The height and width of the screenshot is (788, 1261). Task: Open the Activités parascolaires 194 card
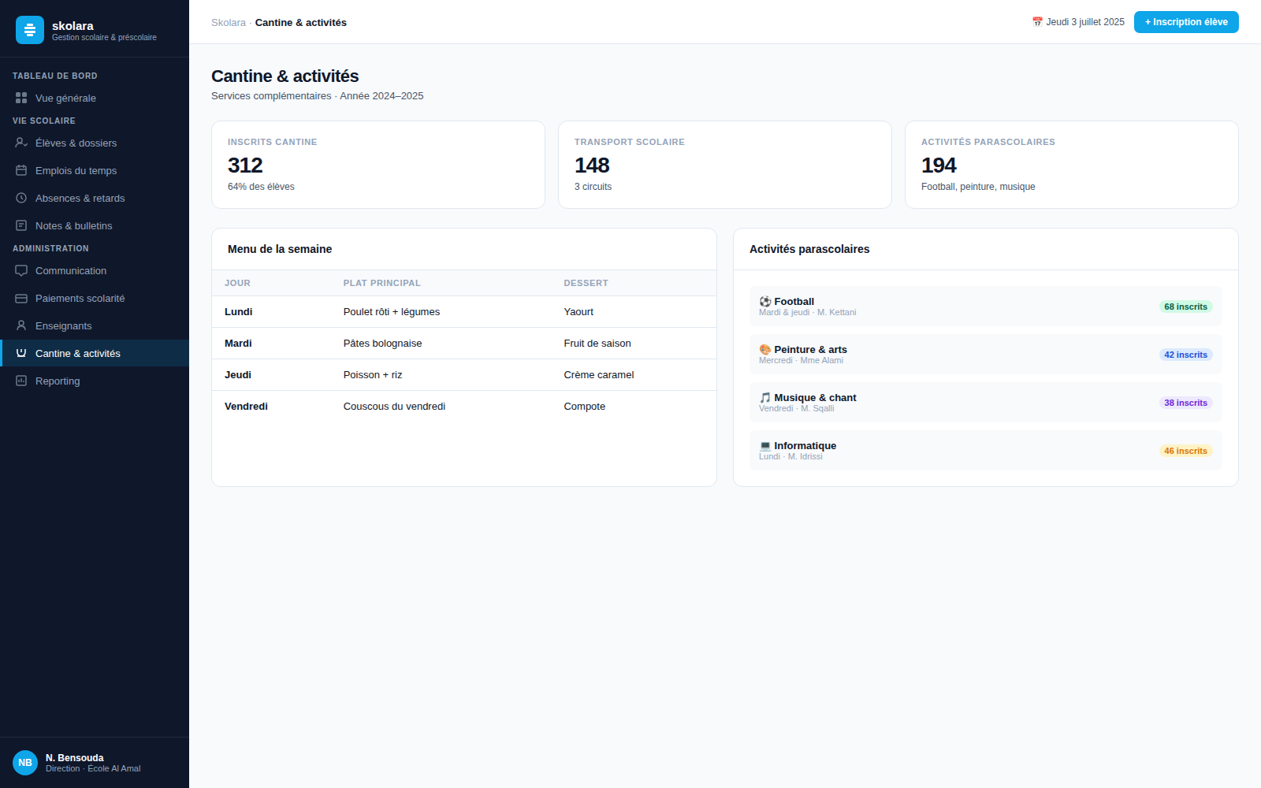tap(1072, 165)
